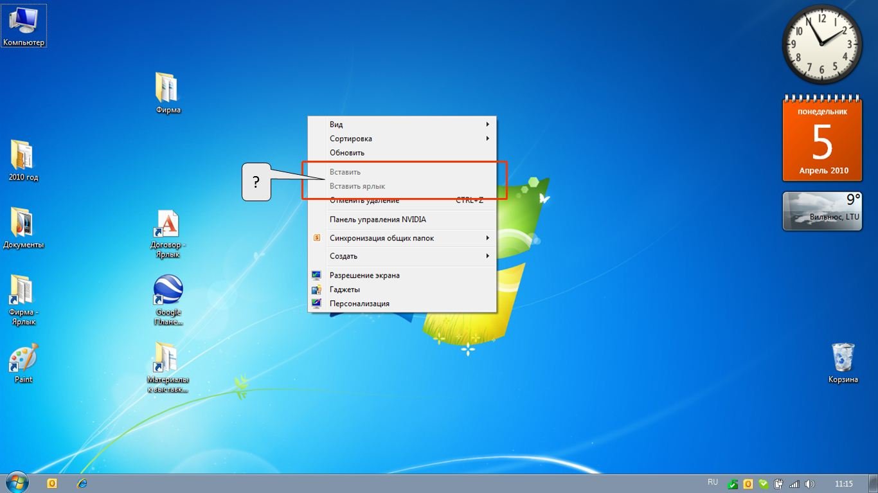The height and width of the screenshot is (493, 878).
Task: Click the RU language indicator
Action: (712, 482)
